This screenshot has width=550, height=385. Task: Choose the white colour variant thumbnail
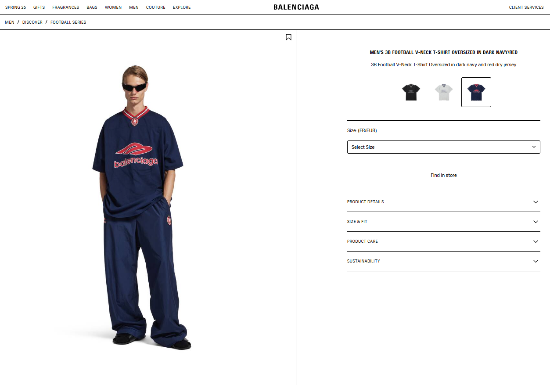443,92
